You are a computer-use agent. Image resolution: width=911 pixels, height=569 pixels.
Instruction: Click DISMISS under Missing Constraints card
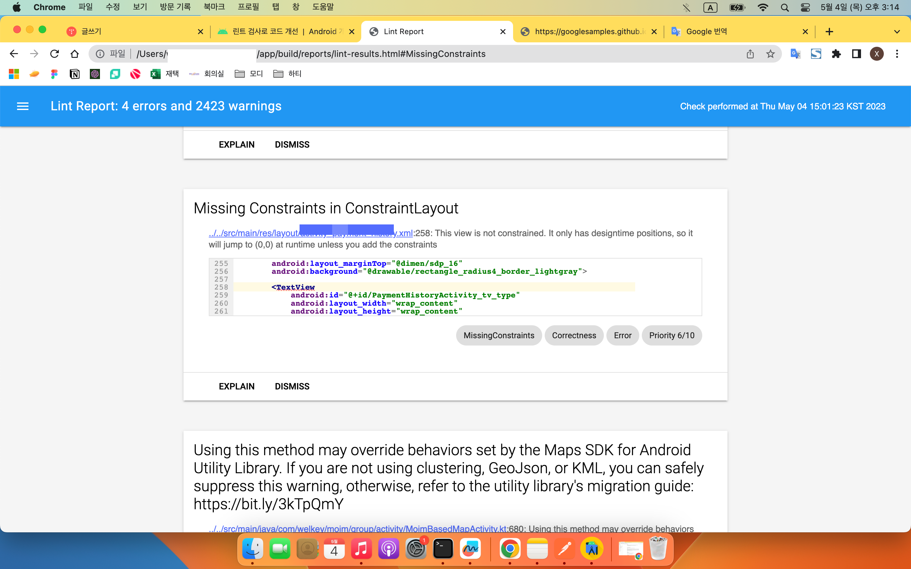pos(292,387)
